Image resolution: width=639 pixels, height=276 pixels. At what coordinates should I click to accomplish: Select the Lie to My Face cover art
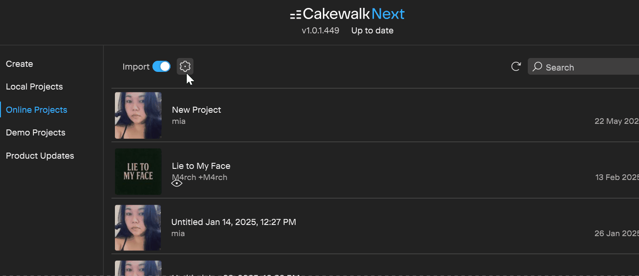tap(138, 172)
